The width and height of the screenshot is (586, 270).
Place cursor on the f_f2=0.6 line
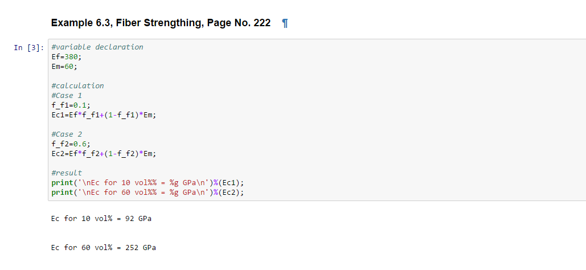(70, 144)
